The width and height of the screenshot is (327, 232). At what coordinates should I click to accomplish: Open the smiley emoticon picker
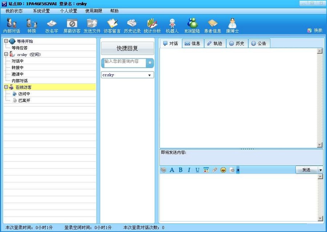point(223,170)
